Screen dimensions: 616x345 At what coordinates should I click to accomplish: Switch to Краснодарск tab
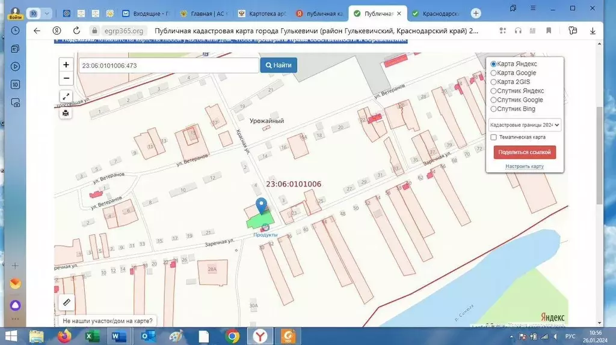coord(436,13)
